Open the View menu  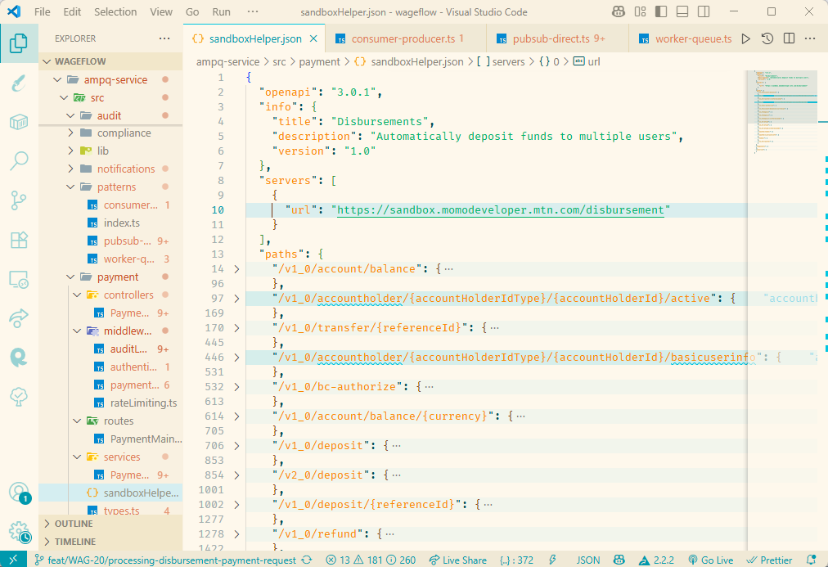tap(161, 11)
